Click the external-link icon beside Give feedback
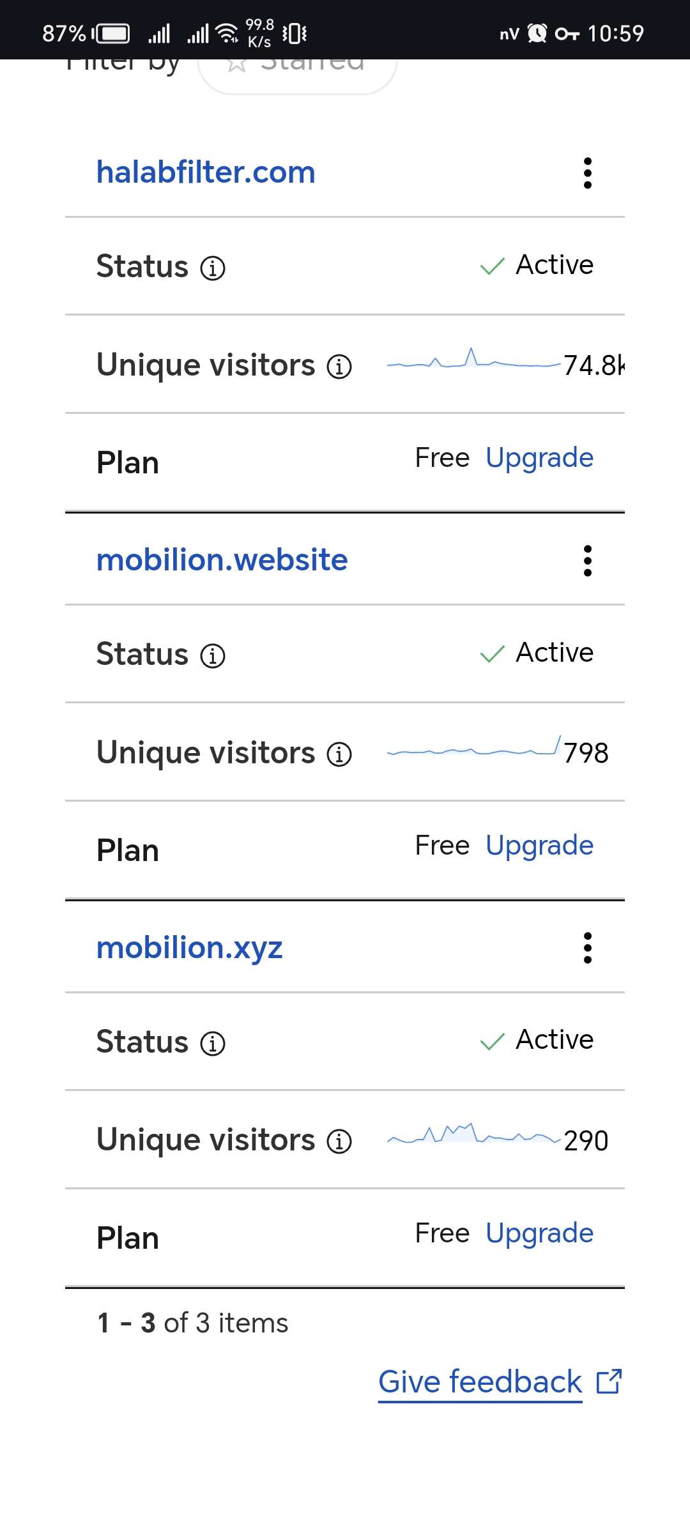This screenshot has width=690, height=1533. [x=608, y=1382]
